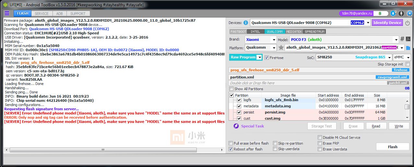Viewport: 414px width, 167px height.
Task: Open the SoC SM8250 dropdown
Action: click(389, 57)
